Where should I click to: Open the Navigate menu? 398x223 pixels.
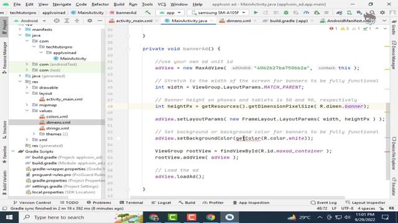click(62, 4)
